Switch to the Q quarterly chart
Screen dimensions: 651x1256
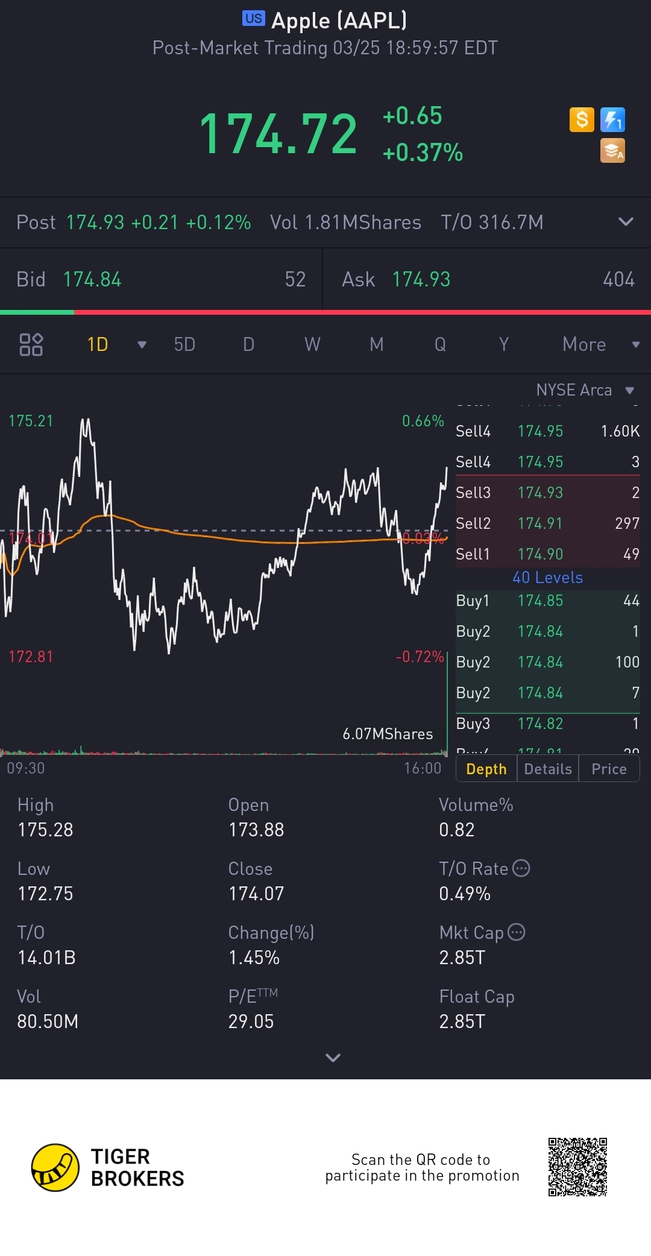pyautogui.click(x=440, y=344)
